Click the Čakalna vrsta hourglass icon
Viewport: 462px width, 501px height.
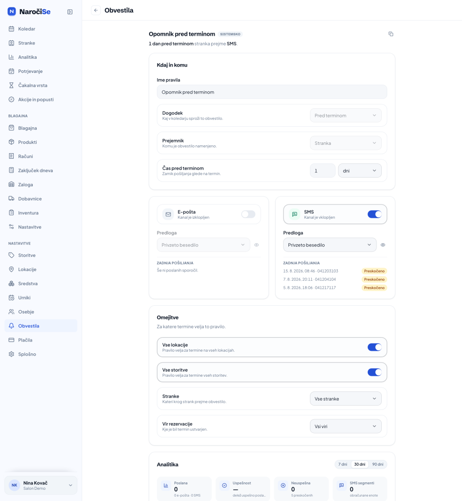click(x=12, y=85)
